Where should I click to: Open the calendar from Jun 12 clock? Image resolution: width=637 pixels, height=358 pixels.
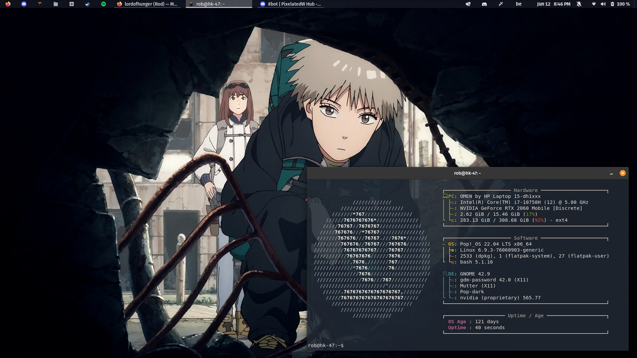554,4
